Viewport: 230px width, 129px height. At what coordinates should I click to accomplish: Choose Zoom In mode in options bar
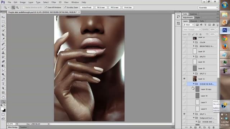coord(13,8)
